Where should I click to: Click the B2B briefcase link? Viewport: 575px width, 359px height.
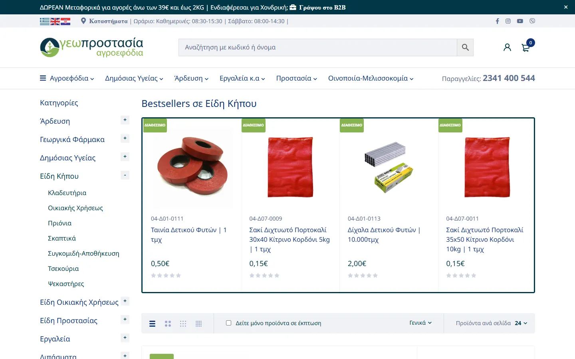pos(317,7)
